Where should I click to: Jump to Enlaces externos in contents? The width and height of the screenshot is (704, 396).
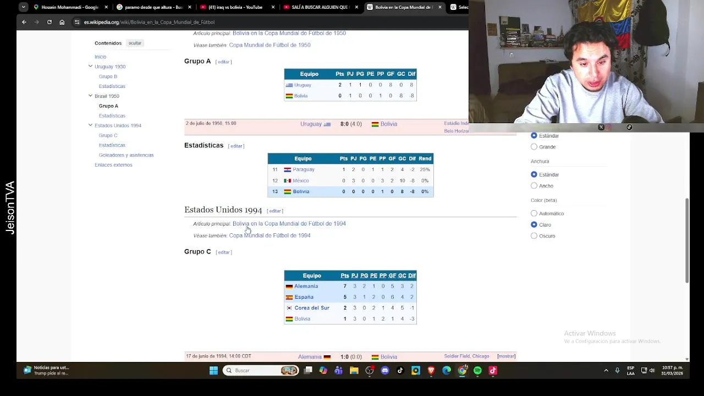point(113,165)
